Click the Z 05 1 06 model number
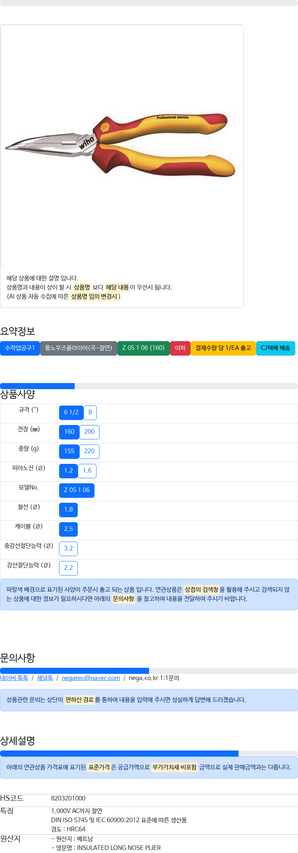 pyautogui.click(x=77, y=490)
